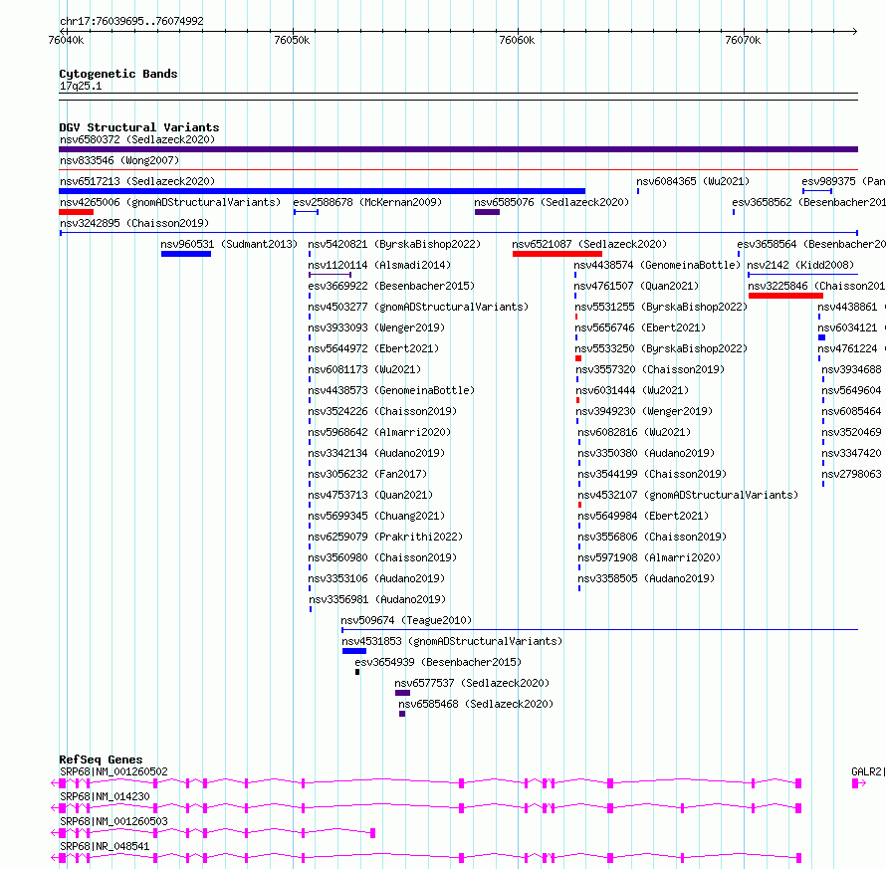Open nsv3342134 (Audano2019) label

pos(376,453)
